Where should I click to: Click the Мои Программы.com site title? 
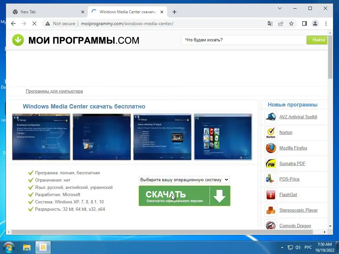(84, 40)
